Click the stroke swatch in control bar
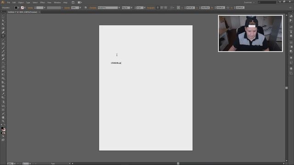 point(23,8)
